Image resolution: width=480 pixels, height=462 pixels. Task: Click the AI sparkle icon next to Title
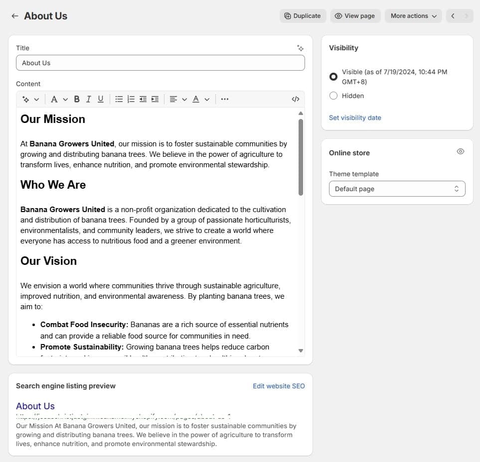point(300,48)
